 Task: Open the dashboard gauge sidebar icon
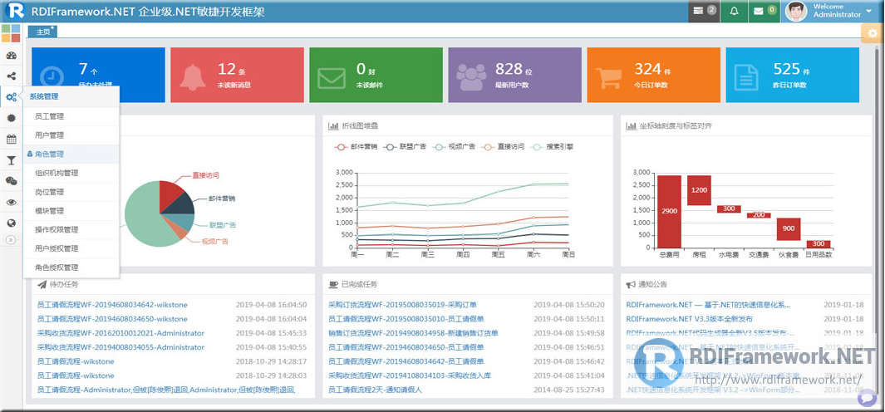(11, 56)
